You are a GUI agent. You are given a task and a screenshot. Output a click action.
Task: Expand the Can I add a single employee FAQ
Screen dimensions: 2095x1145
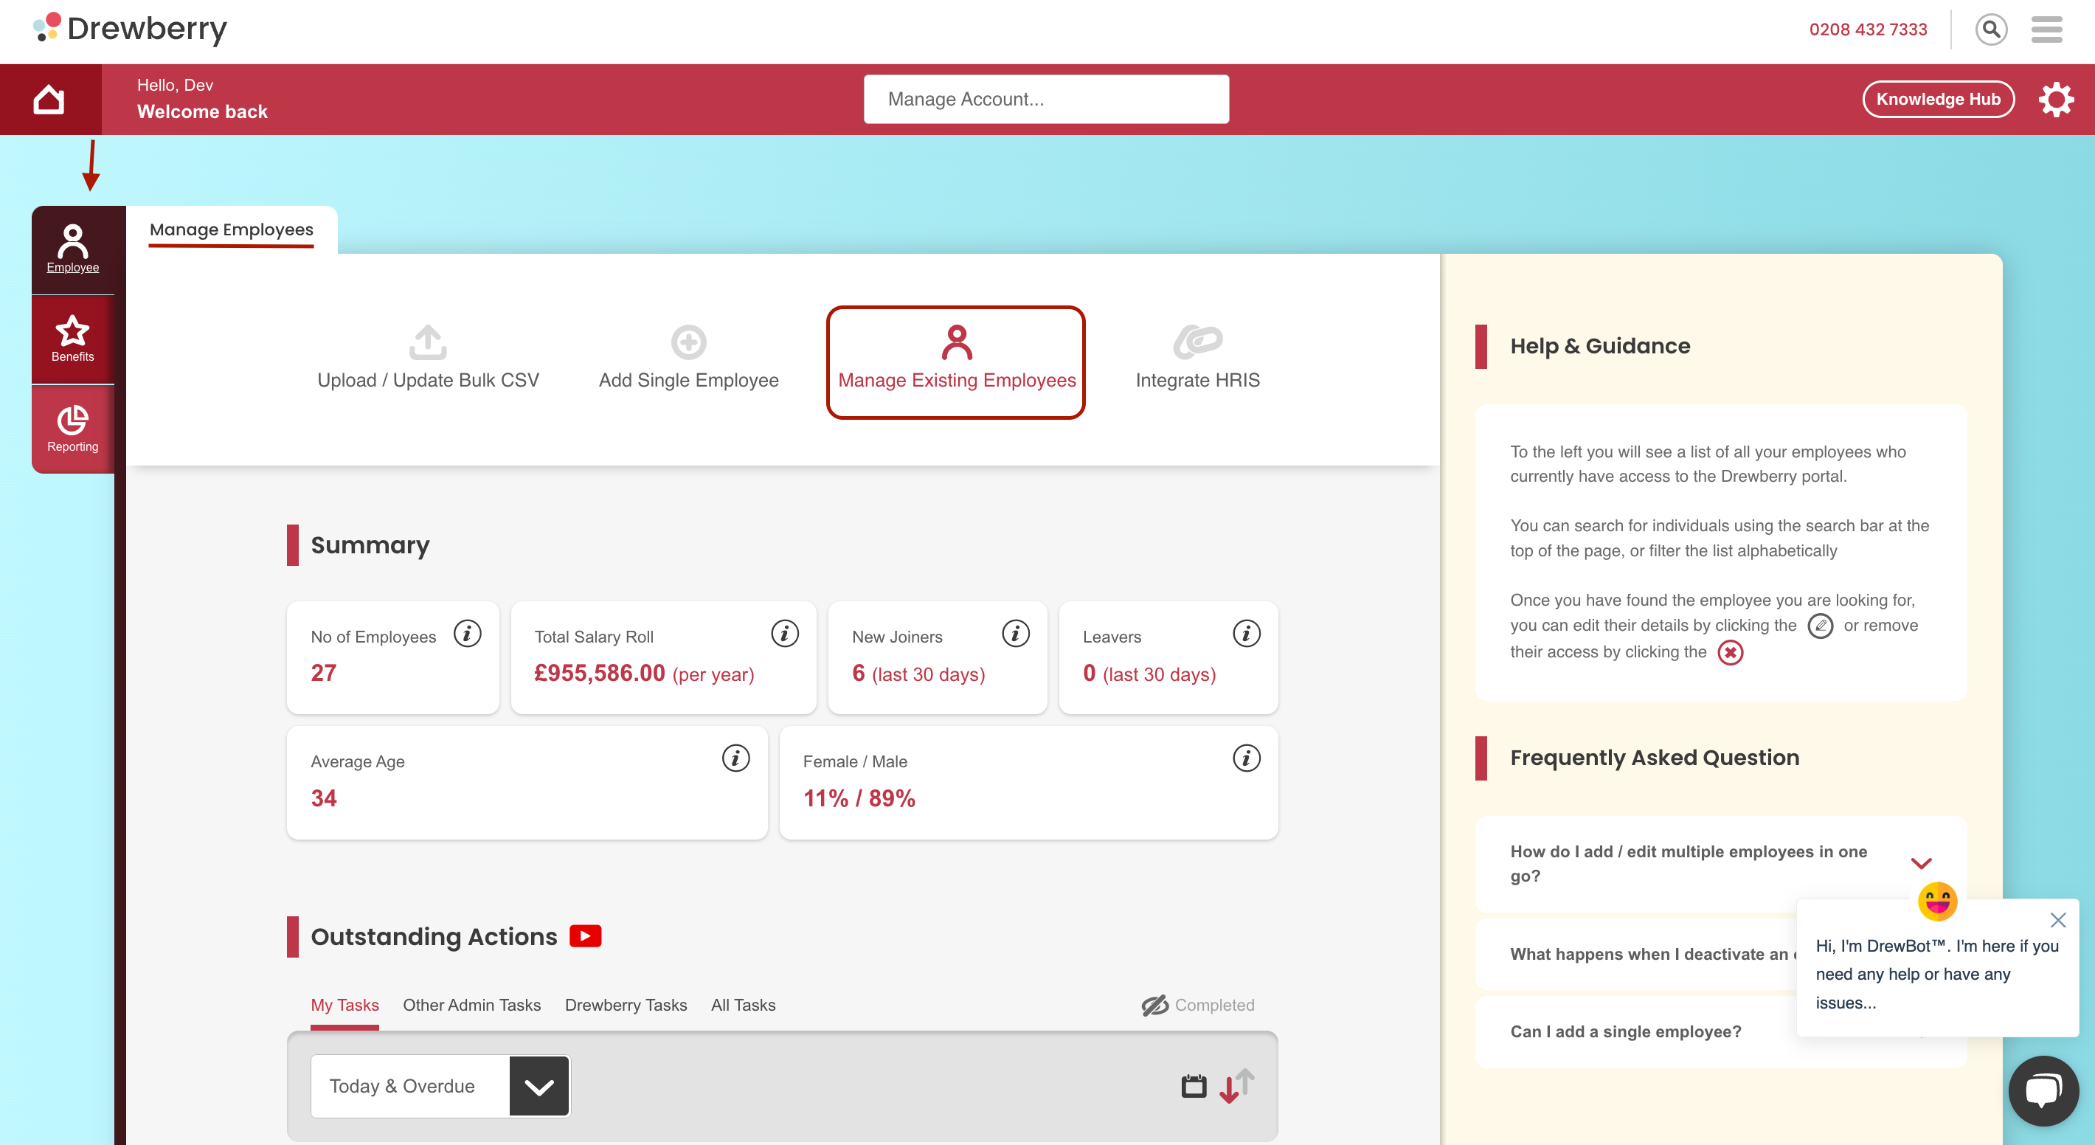point(1625,1031)
